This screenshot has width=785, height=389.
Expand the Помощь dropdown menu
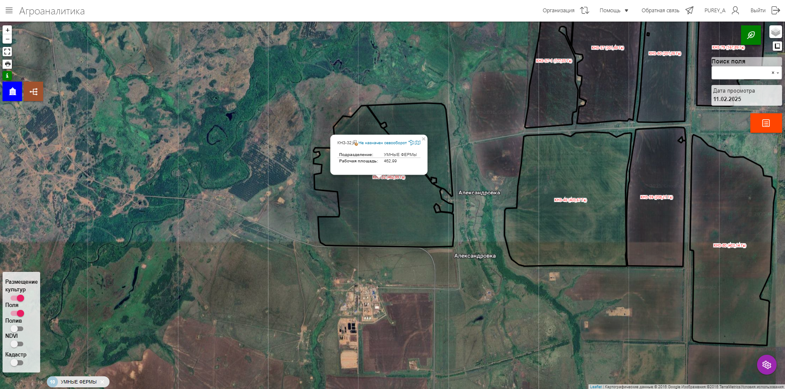[x=614, y=11]
